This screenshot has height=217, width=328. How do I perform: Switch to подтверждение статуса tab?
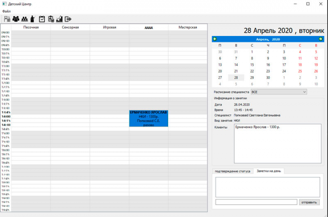(x=233, y=171)
